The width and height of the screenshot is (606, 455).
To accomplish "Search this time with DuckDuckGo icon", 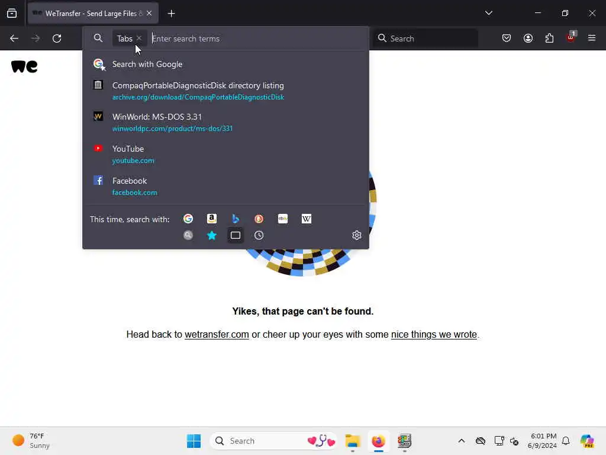I will point(259,219).
